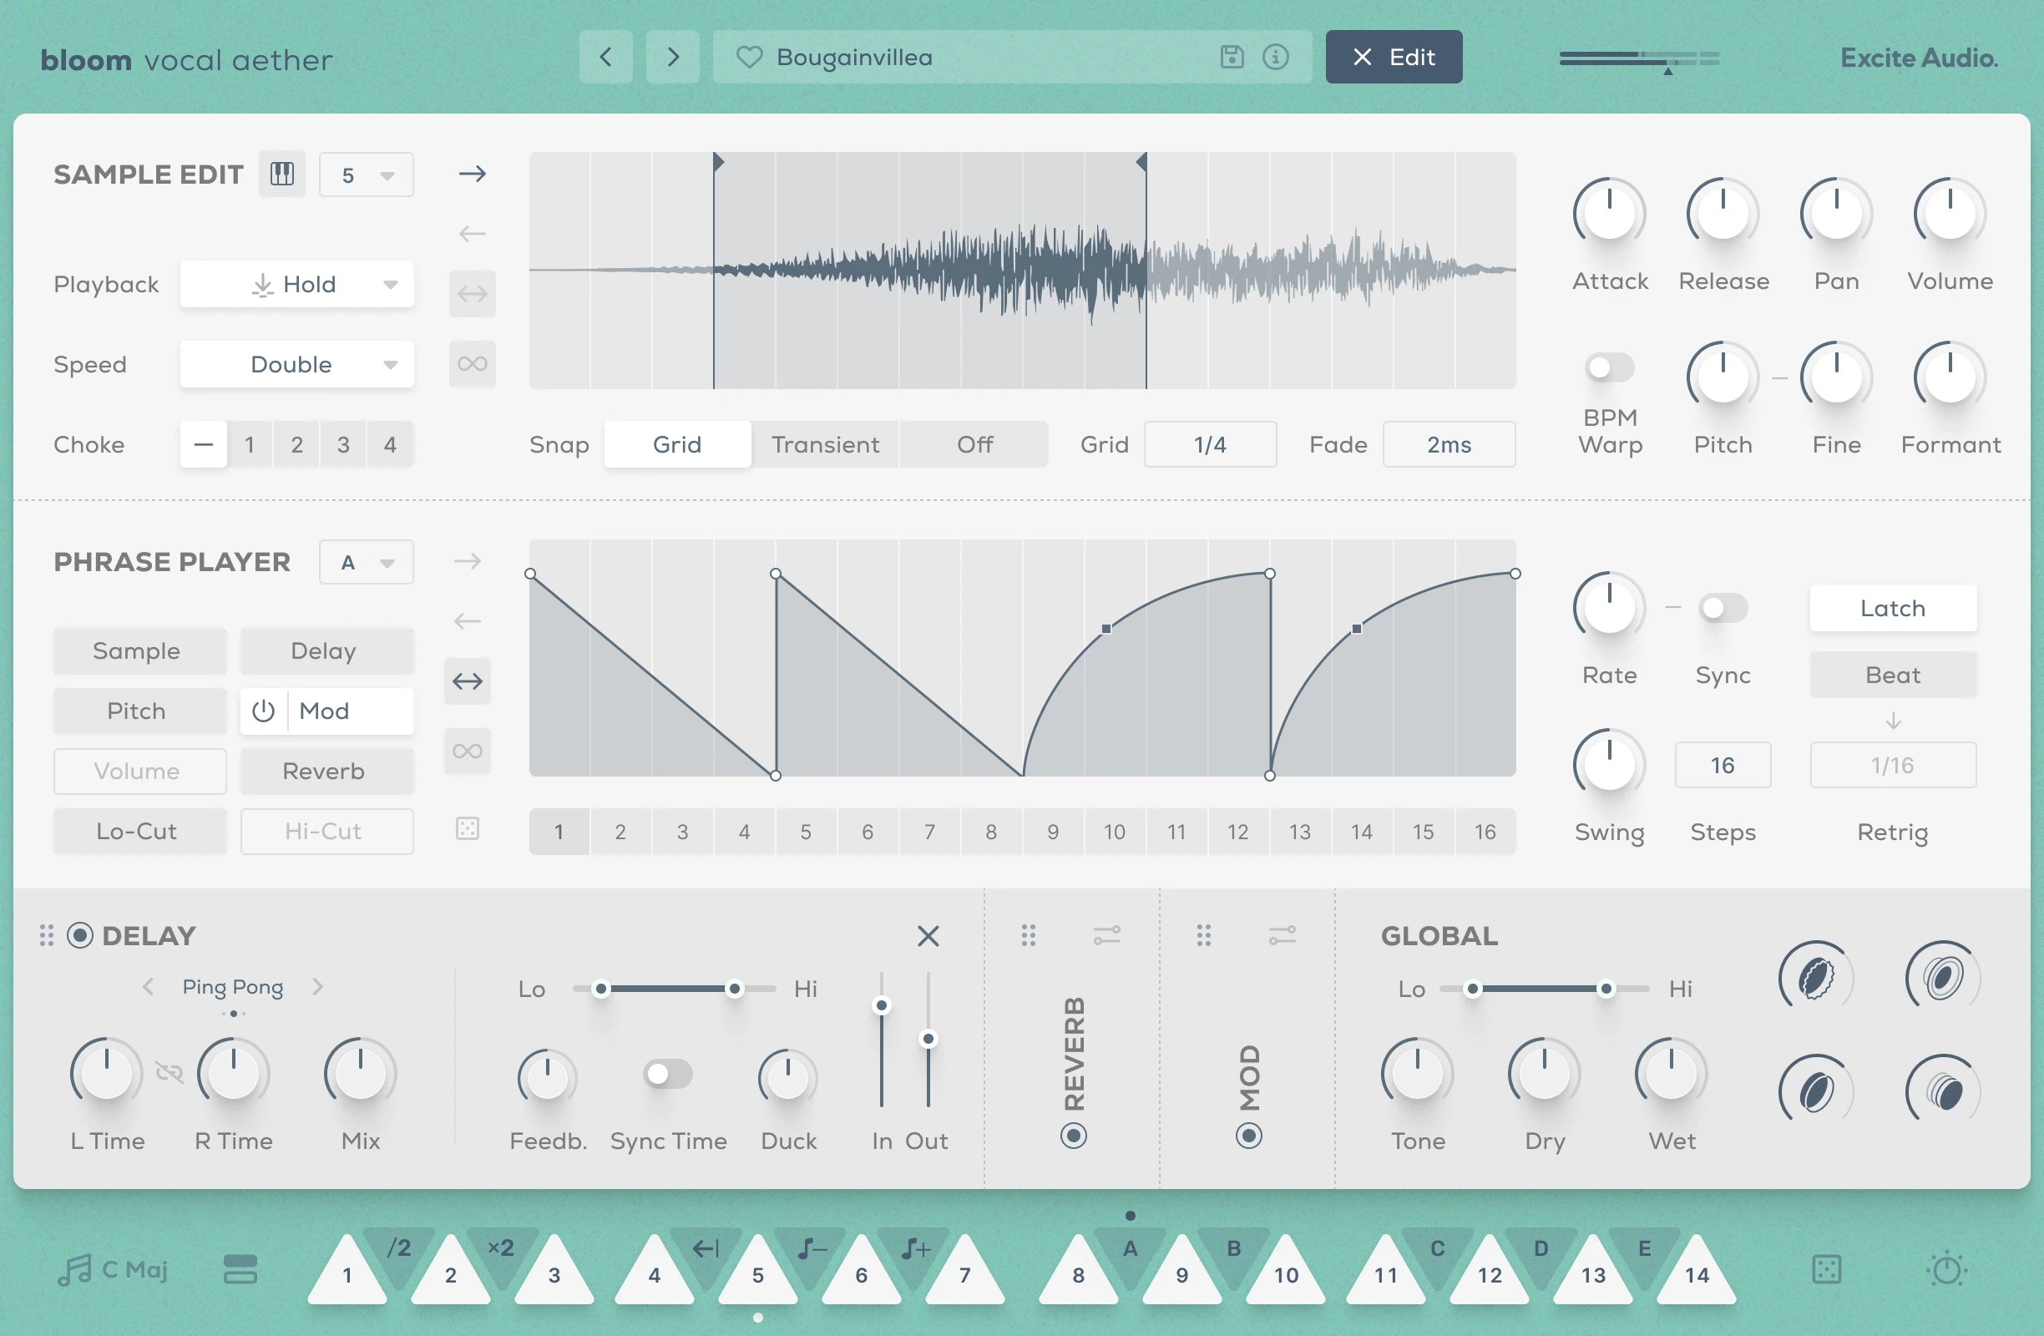Save the Bougainvillea preset using the disk icon
This screenshot has width=2044, height=1336.
1234,57
